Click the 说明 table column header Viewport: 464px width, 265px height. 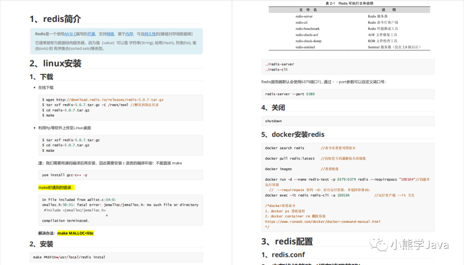388,10
